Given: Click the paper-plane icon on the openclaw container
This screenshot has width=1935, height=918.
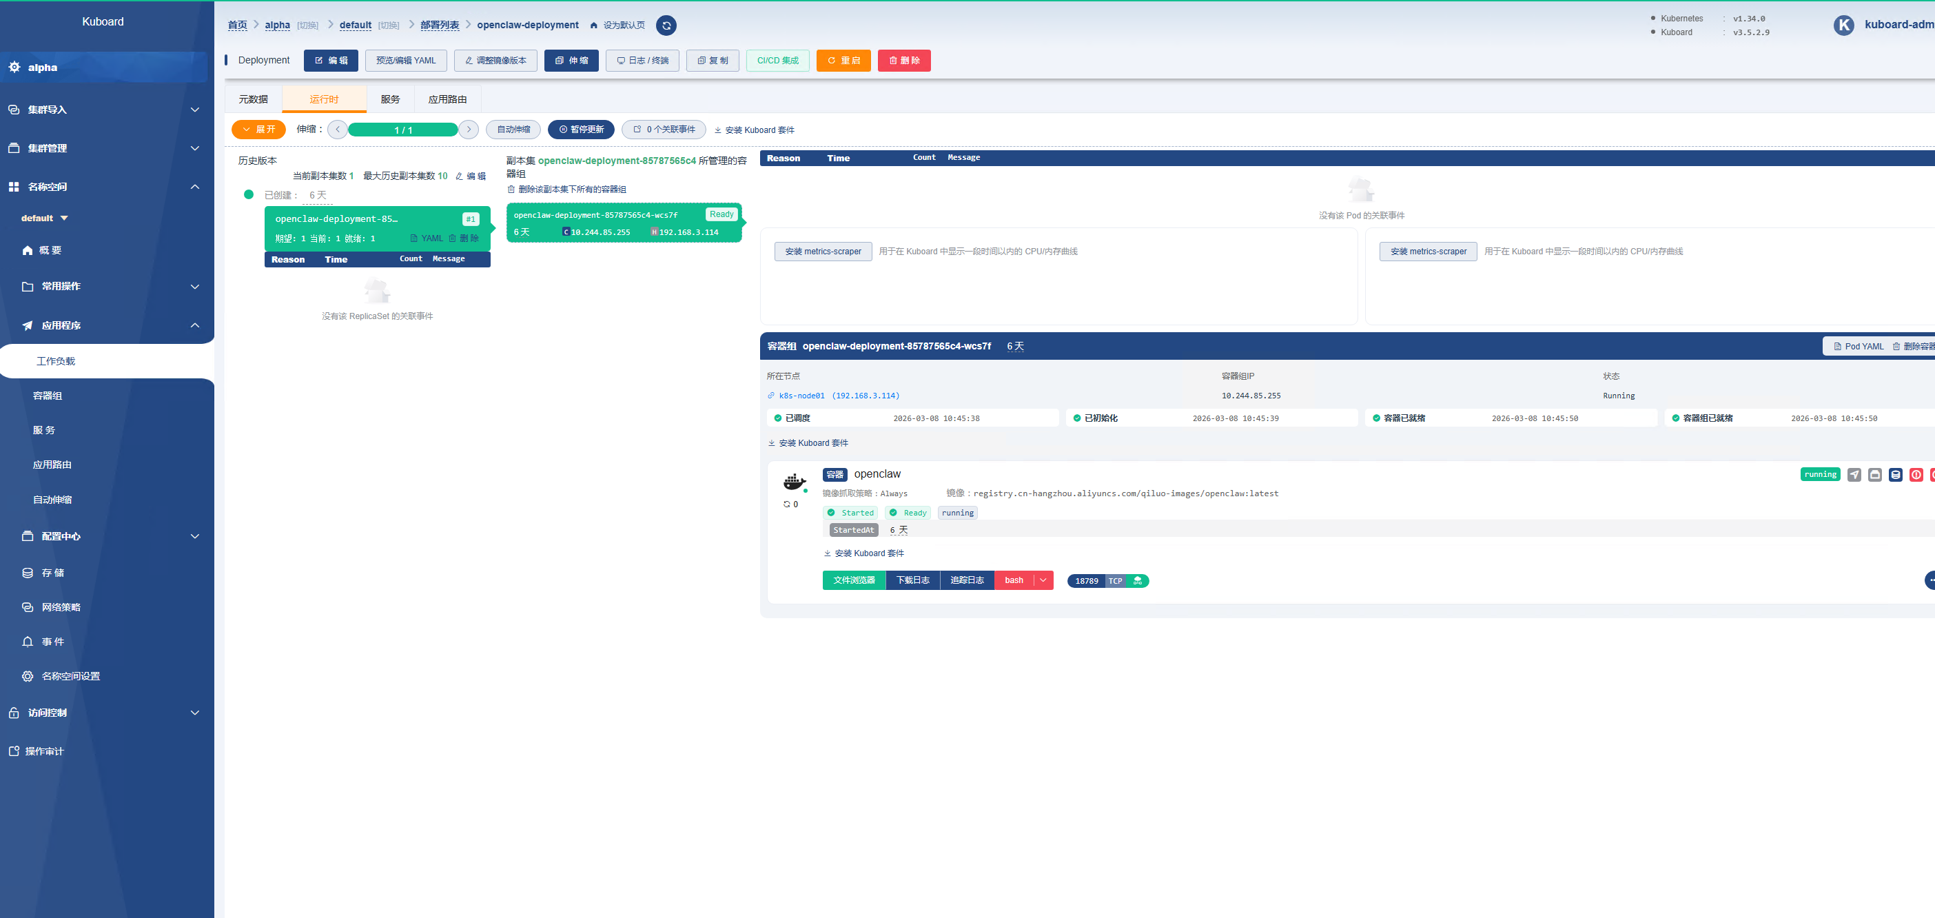Looking at the screenshot, I should pos(1854,475).
